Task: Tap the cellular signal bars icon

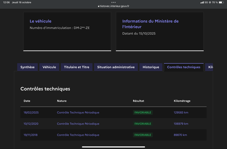Action: point(202,2)
